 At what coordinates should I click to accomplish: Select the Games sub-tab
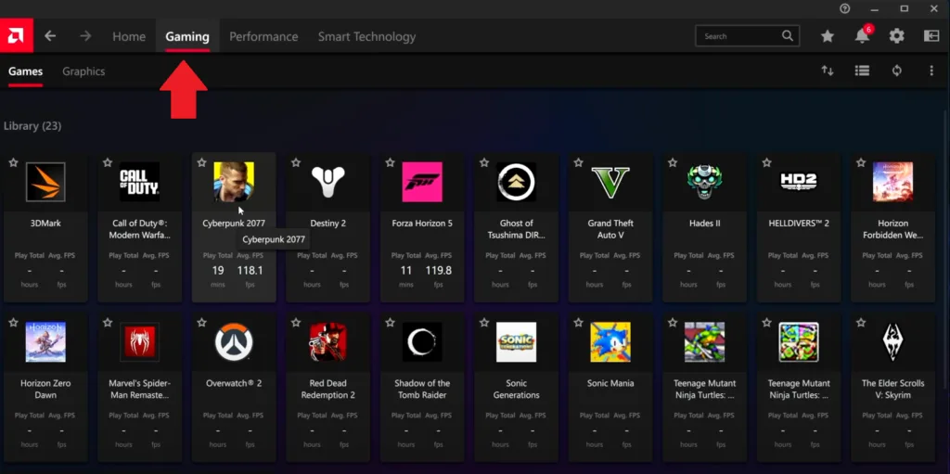tap(25, 71)
